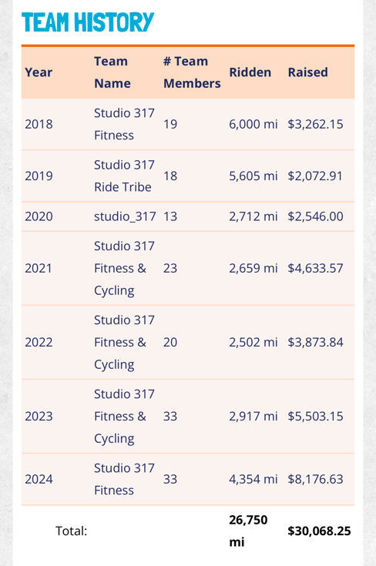This screenshot has height=566, width=376.
Task: Select the 2023 year cell
Action: point(39,416)
